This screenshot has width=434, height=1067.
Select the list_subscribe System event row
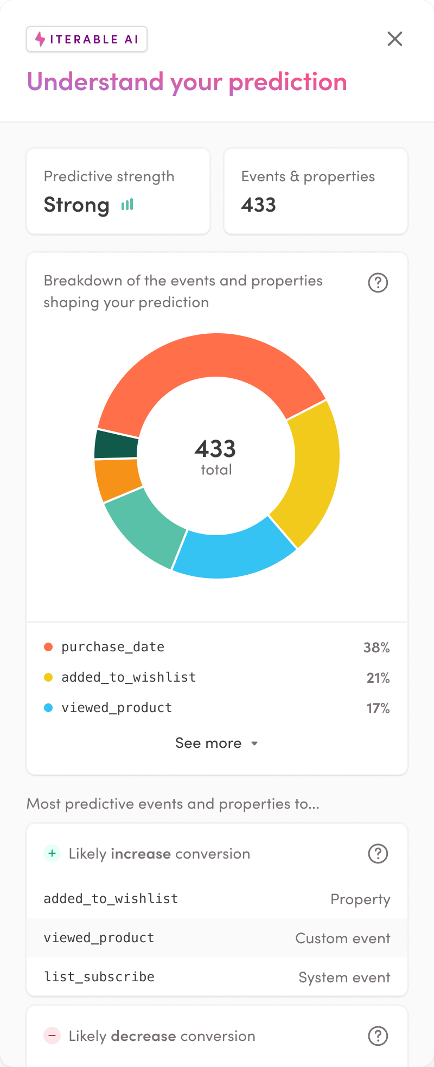point(217,977)
